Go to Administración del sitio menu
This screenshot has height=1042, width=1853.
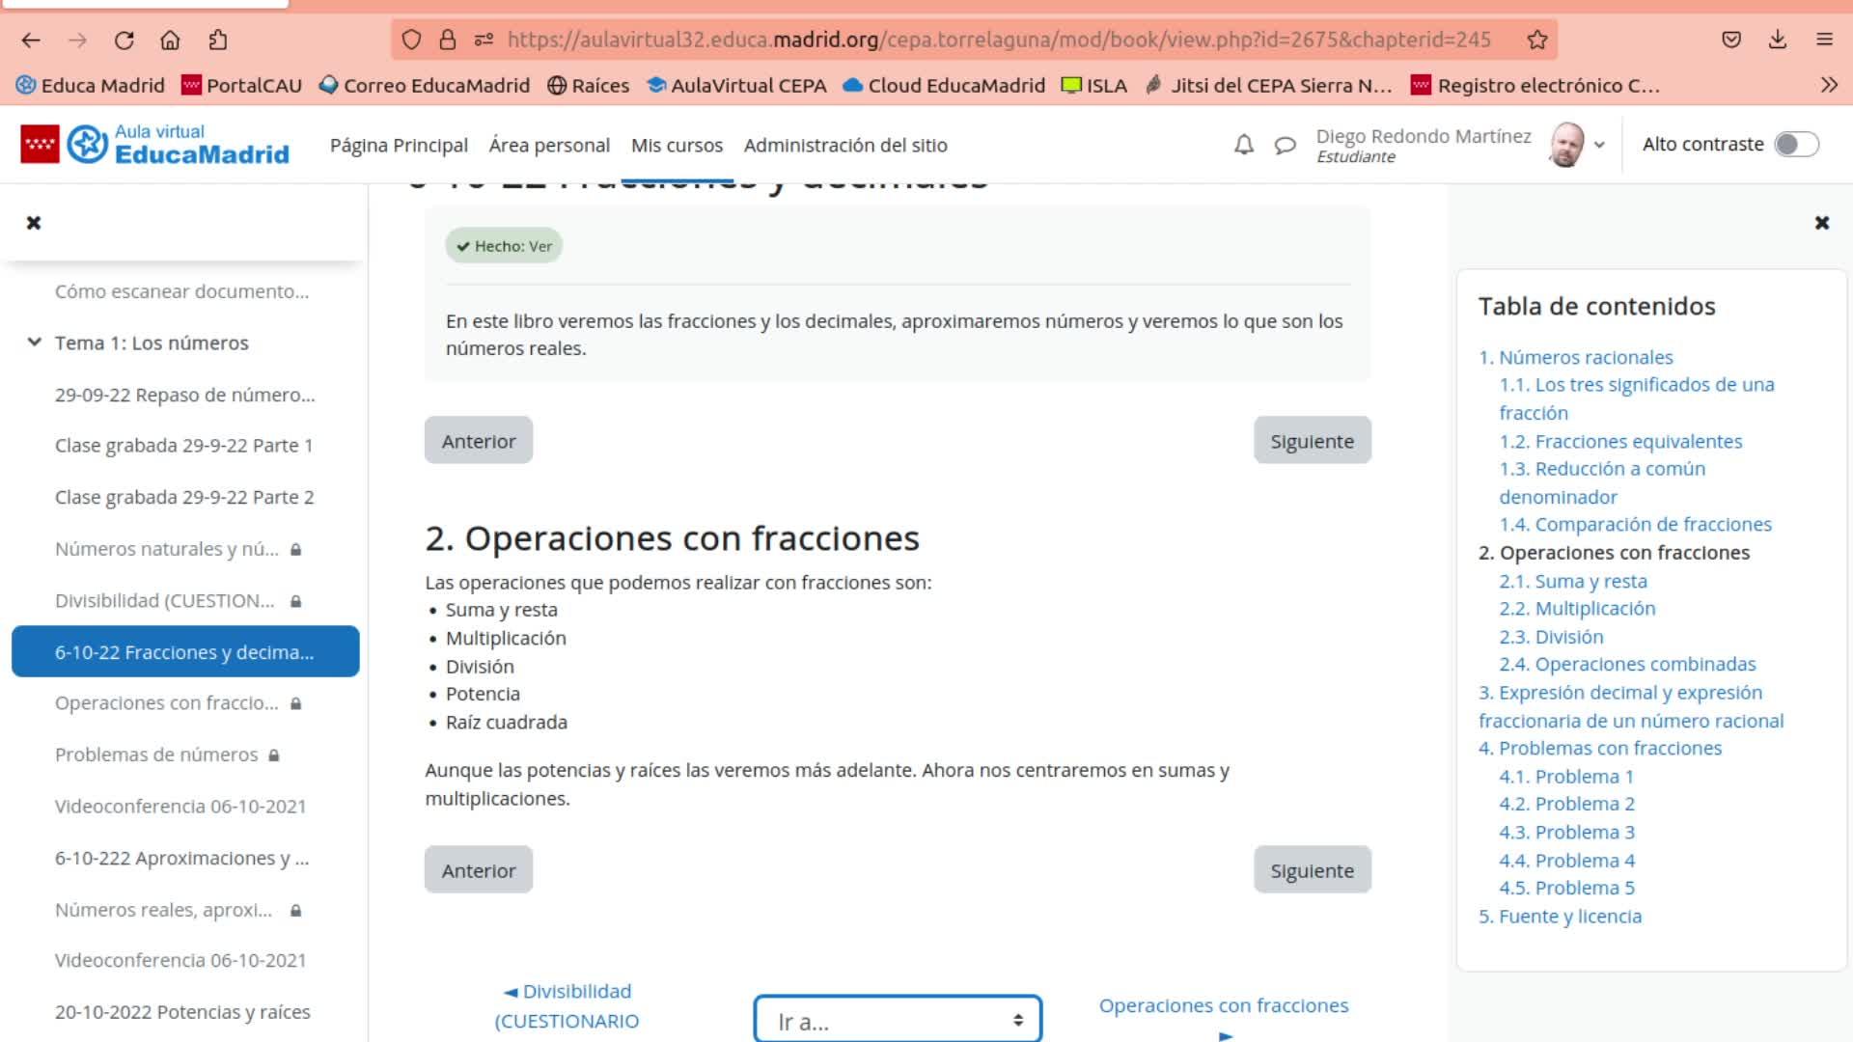845,146
